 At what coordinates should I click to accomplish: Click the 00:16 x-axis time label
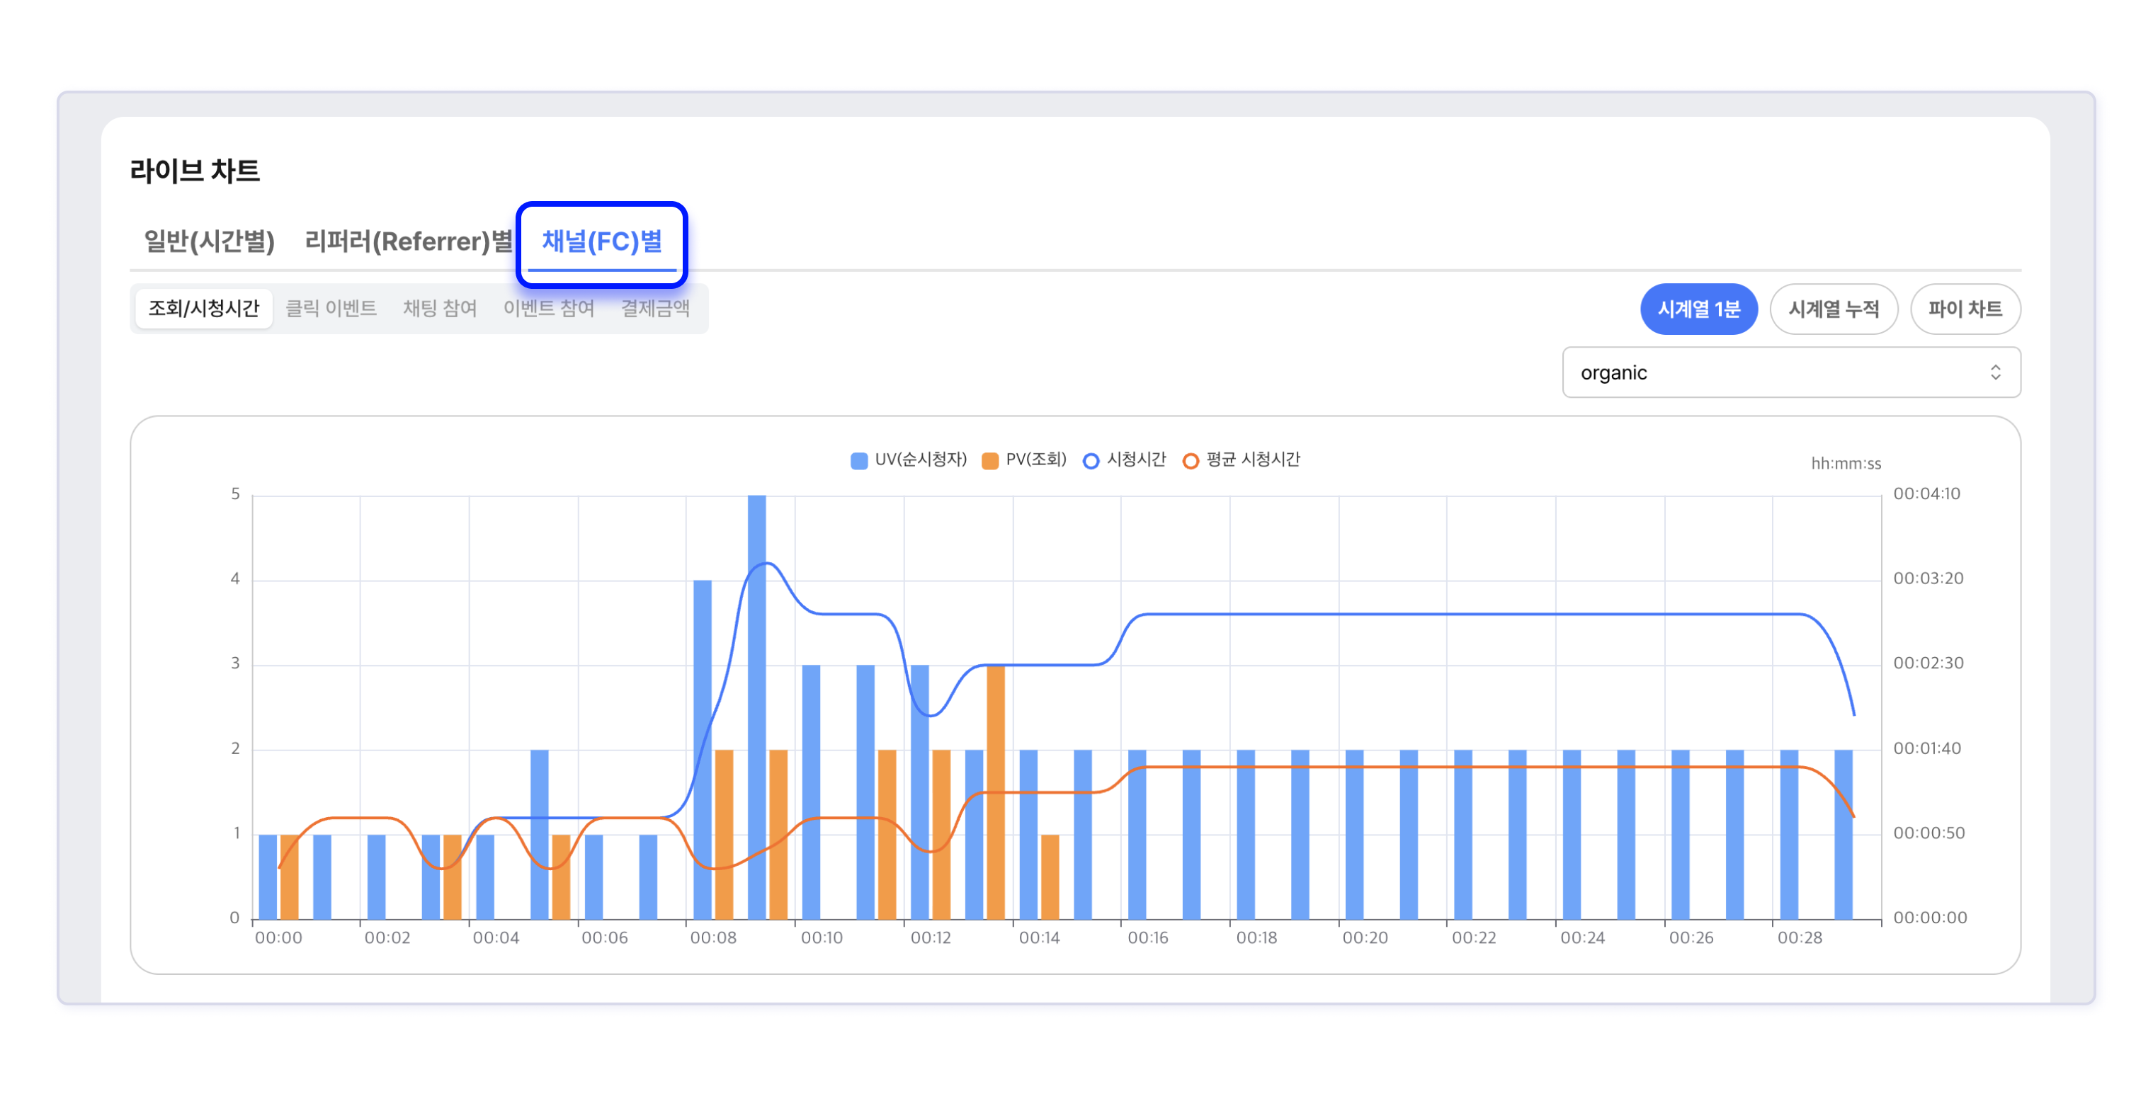coord(1147,937)
